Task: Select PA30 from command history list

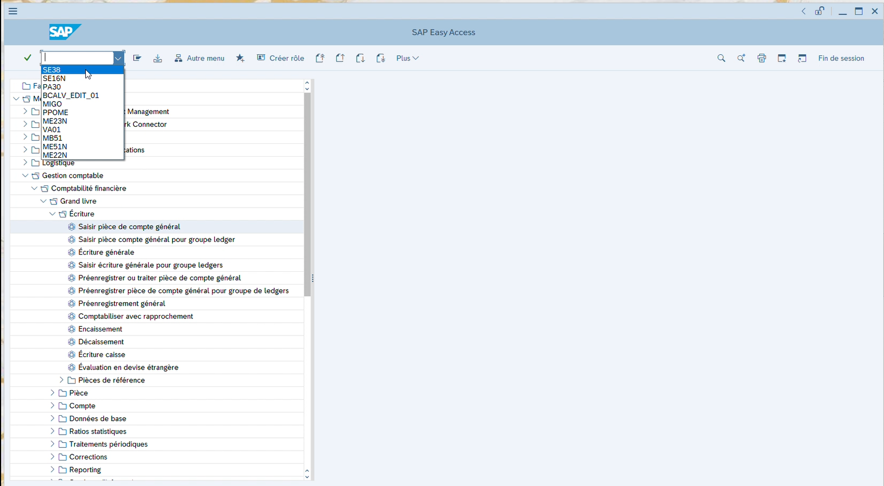Action: pos(82,87)
